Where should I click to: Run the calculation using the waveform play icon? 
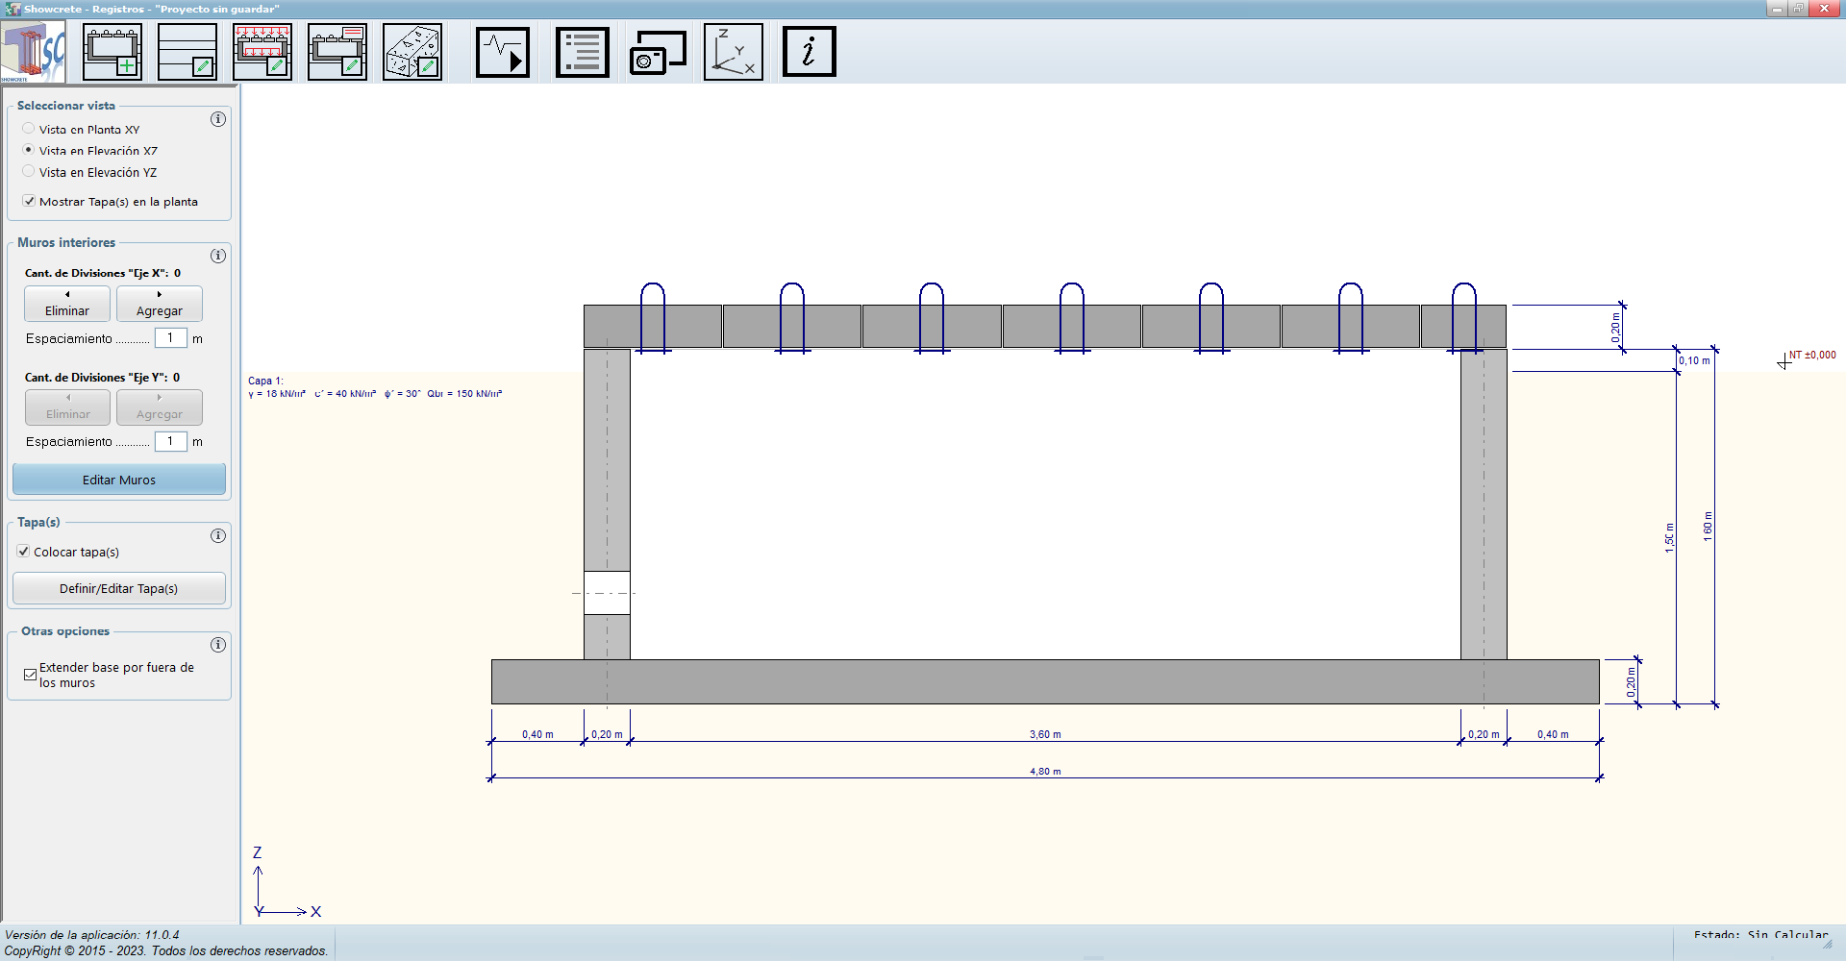click(x=503, y=52)
